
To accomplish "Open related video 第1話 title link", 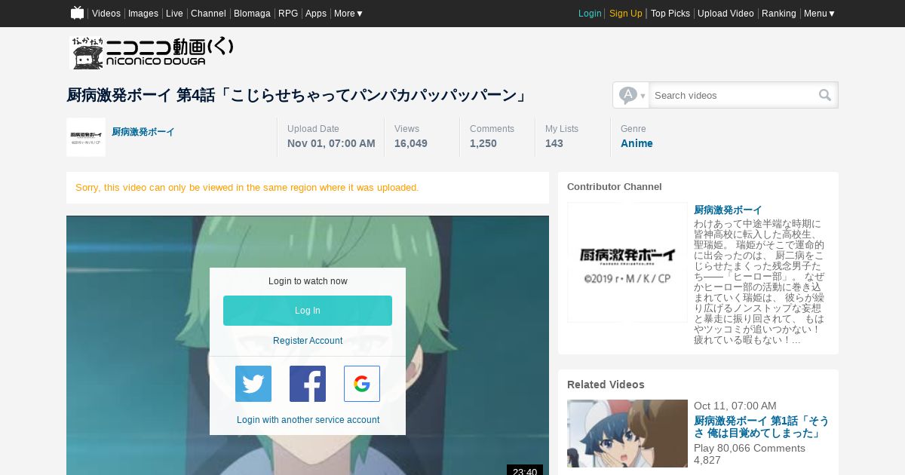I will pyautogui.click(x=761, y=427).
